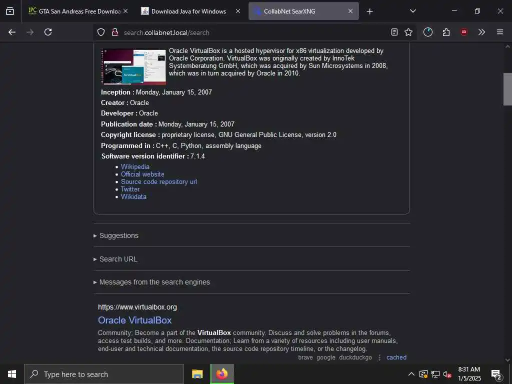Image resolution: width=512 pixels, height=384 pixels.
Task: Open File Explorer from the taskbar
Action: point(197,374)
